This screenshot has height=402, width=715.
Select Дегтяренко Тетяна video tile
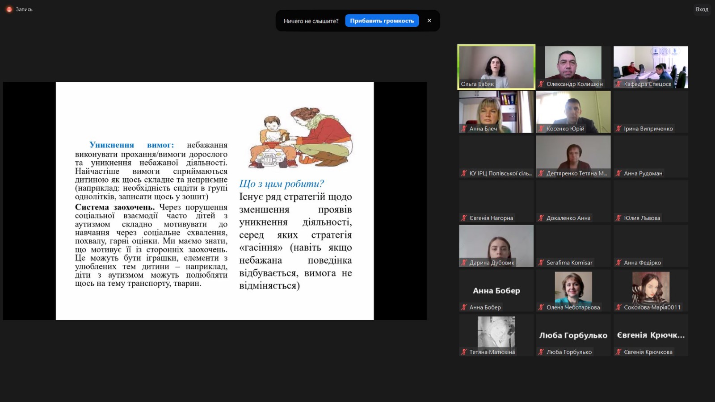[573, 154]
